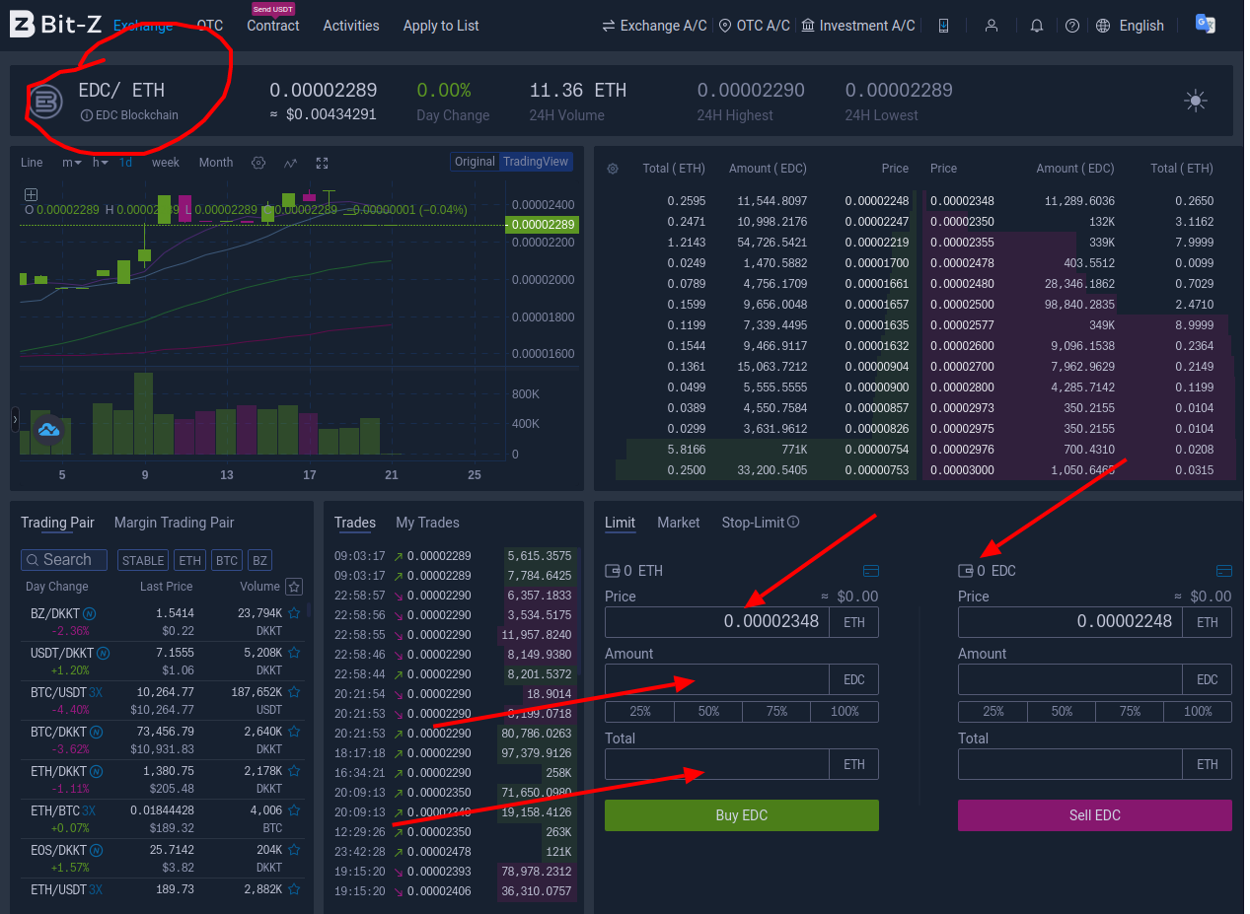
Task: Favorite the ETH/DKKT pair star
Action: click(x=294, y=771)
